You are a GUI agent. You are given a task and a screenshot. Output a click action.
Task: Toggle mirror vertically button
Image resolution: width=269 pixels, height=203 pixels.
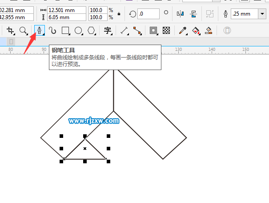193,14
